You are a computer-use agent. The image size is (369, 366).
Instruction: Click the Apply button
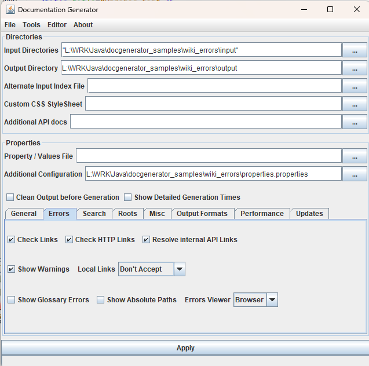tap(185, 348)
